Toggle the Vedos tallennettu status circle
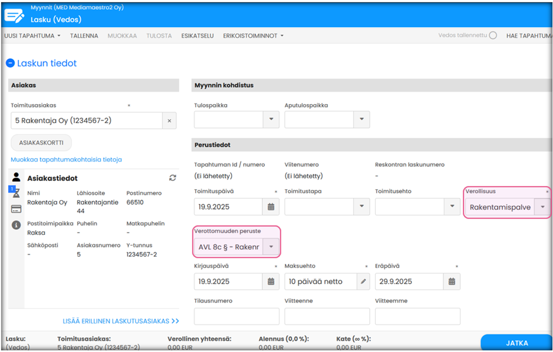The height and width of the screenshot is (352, 553). pos(493,36)
